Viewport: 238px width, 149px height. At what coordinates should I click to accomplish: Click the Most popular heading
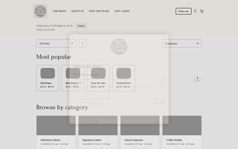(54, 57)
